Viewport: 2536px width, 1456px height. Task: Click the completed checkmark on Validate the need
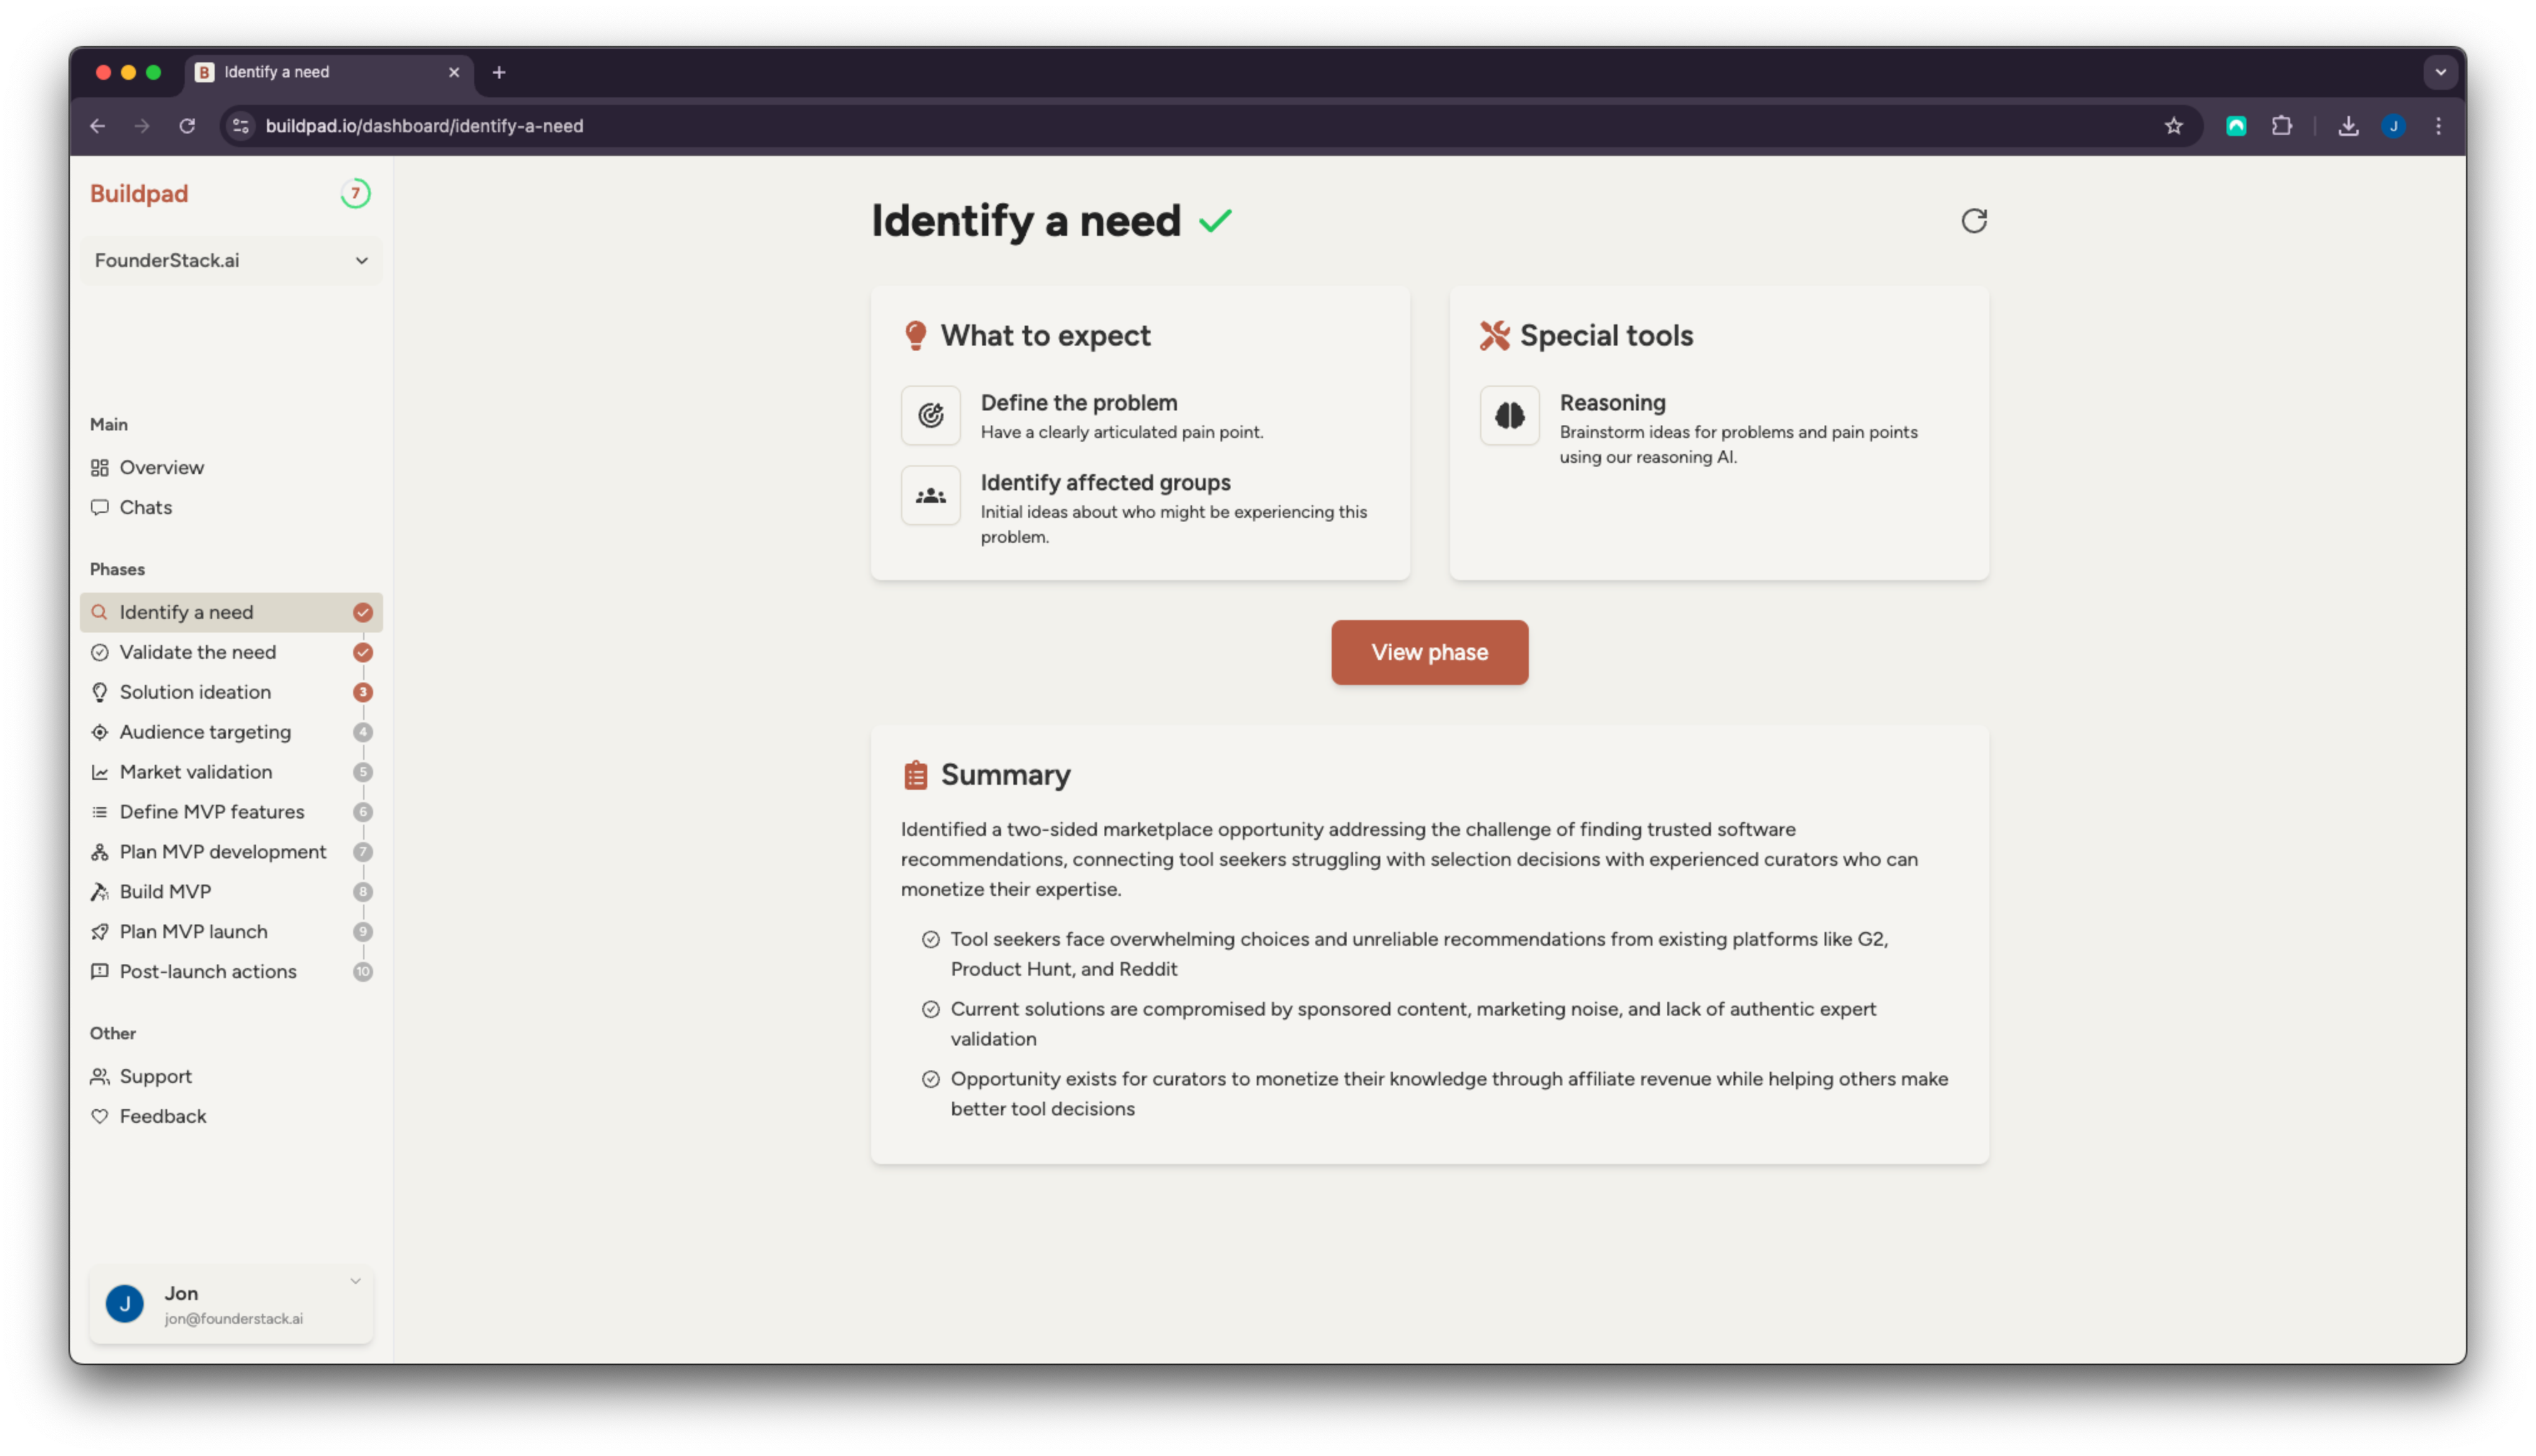tap(363, 652)
